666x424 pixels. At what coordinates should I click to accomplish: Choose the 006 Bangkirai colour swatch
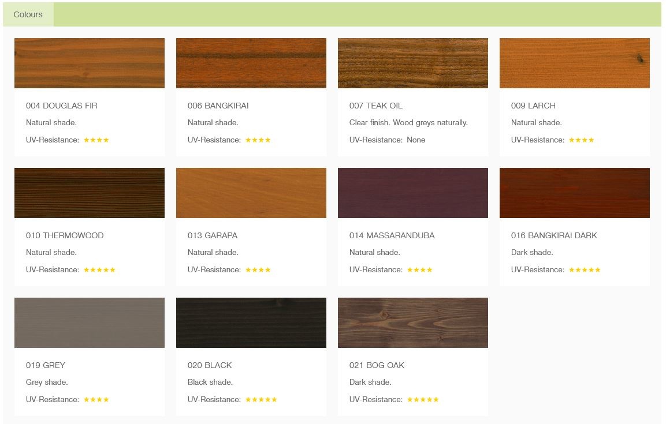(251, 63)
